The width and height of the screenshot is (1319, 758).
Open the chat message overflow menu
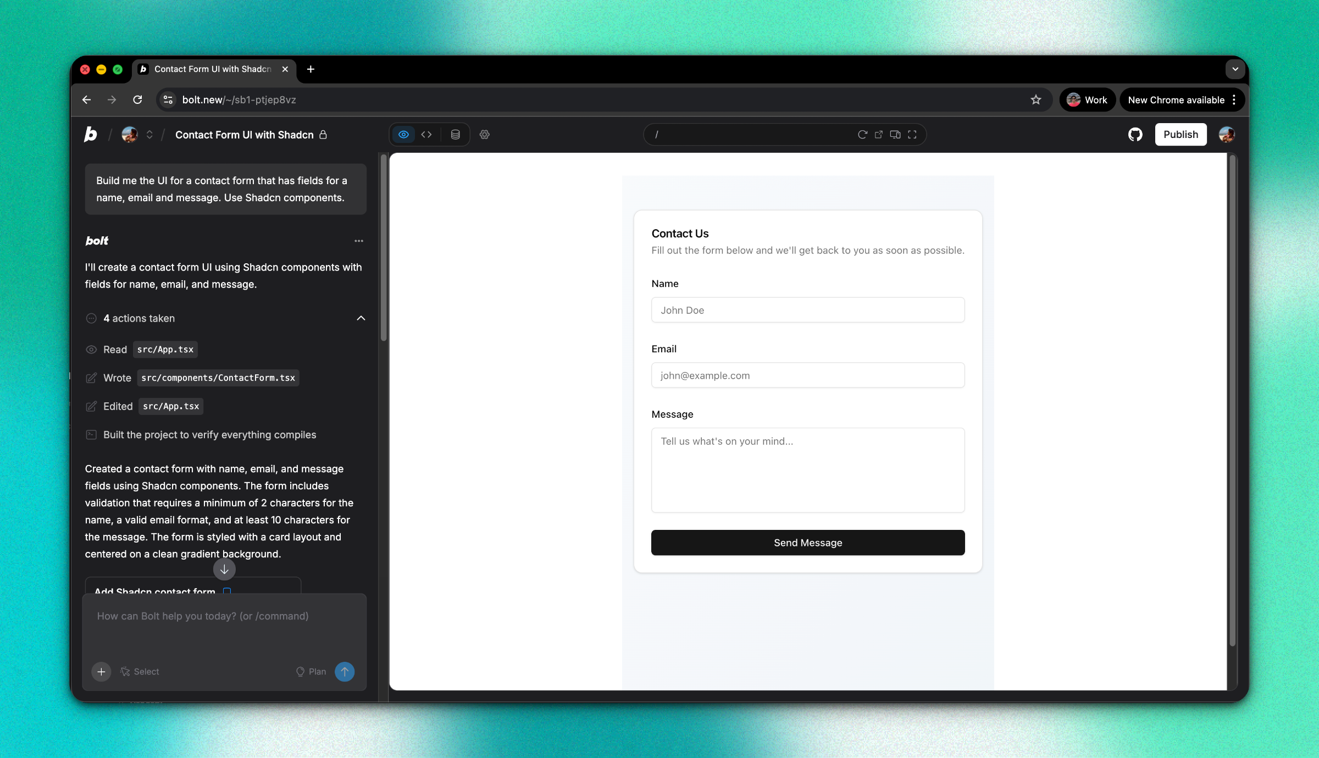coord(358,241)
